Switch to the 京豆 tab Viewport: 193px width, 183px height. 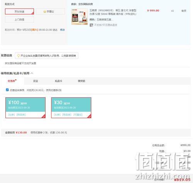(x=36, y=81)
